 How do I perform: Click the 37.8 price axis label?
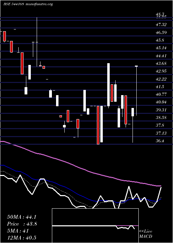click(160, 125)
